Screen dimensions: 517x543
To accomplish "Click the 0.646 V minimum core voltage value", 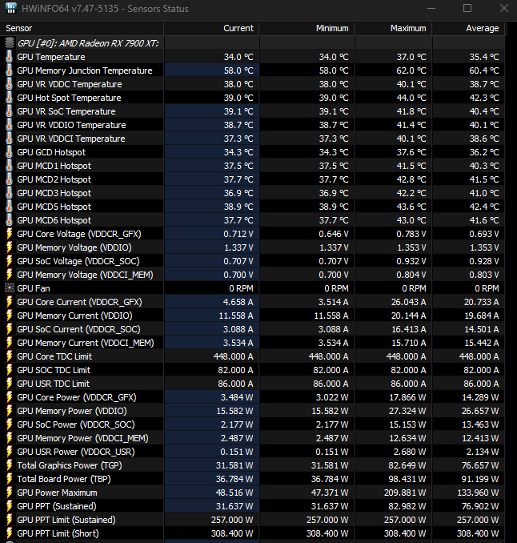I will pos(334,234).
